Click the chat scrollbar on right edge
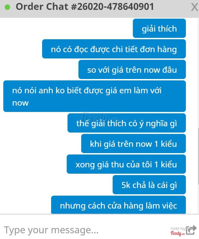The image size is (199, 239). [x=198, y=156]
